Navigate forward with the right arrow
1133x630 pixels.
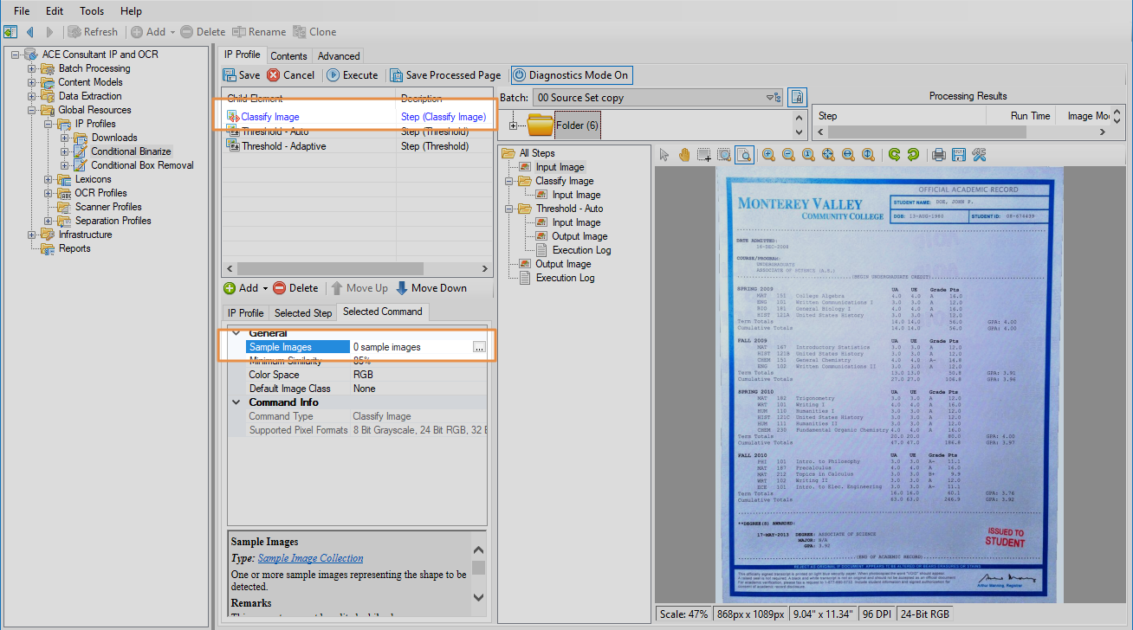pos(49,32)
